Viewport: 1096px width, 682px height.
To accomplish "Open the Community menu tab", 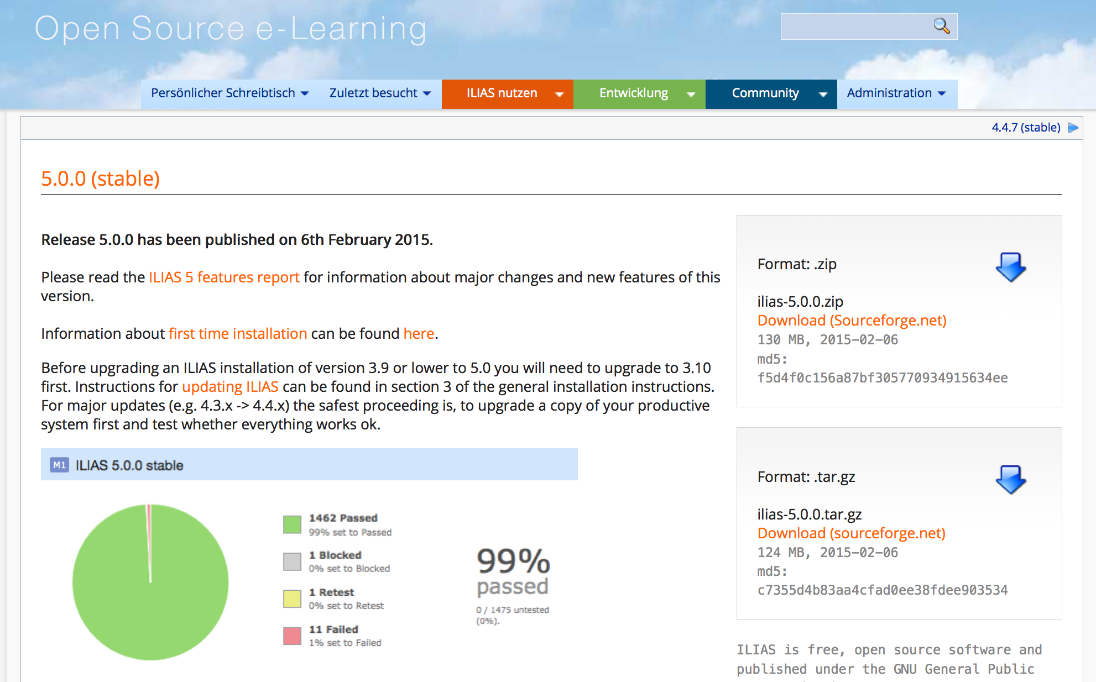I will [x=765, y=93].
